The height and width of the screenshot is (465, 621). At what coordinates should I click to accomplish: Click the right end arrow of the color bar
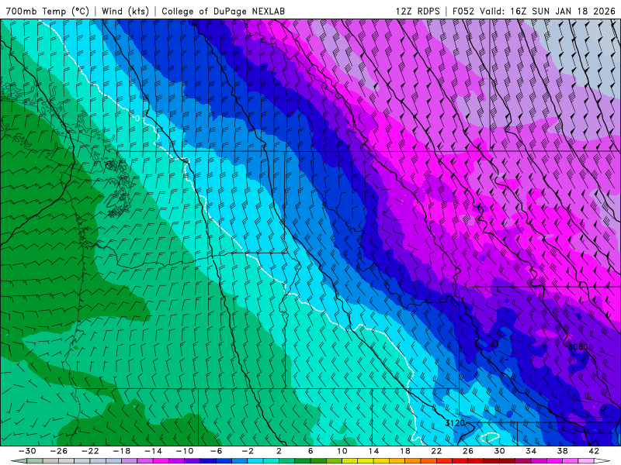point(602,461)
